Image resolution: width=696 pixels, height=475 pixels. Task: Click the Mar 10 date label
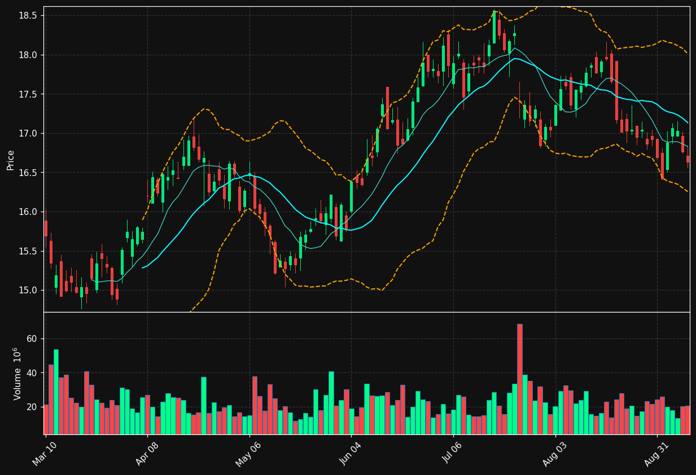pyautogui.click(x=46, y=454)
